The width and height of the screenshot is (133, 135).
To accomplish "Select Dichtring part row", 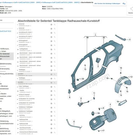I will [x=36, y=116].
